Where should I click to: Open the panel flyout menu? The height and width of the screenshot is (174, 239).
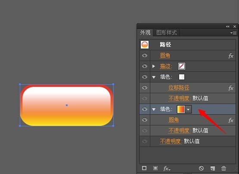233,33
